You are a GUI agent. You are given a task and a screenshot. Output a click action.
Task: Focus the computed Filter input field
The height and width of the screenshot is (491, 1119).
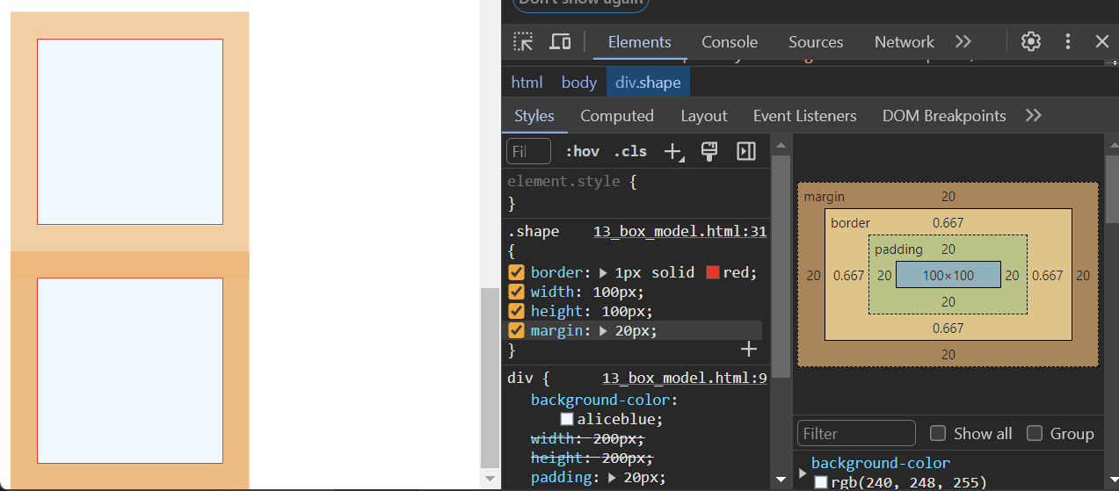point(856,433)
